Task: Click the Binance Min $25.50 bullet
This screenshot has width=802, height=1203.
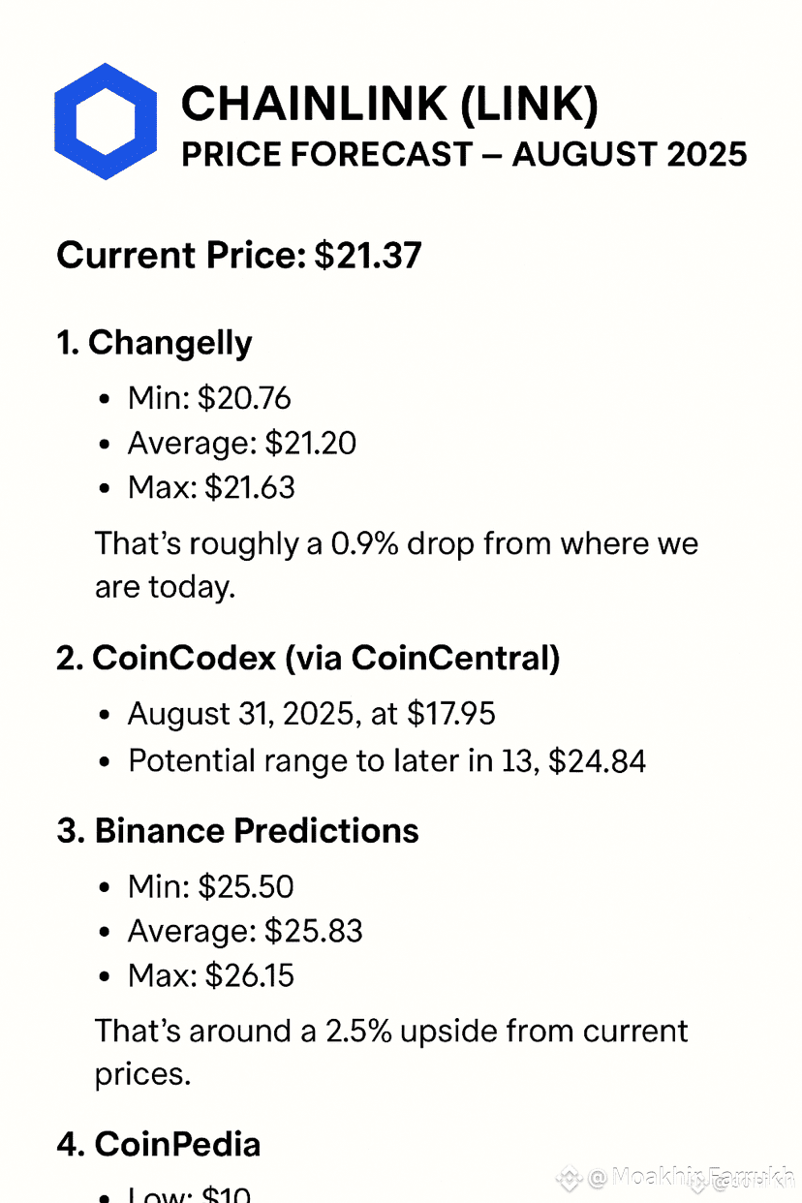Action: pos(210,886)
